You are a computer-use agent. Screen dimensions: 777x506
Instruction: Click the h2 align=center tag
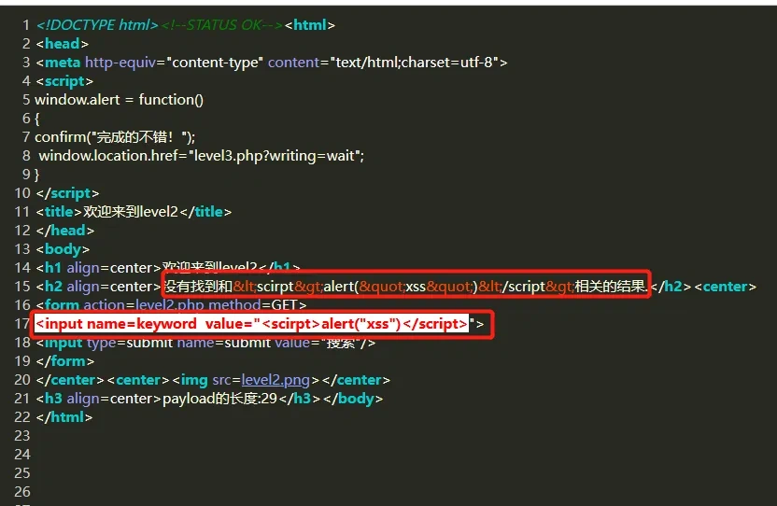pyautogui.click(x=99, y=287)
